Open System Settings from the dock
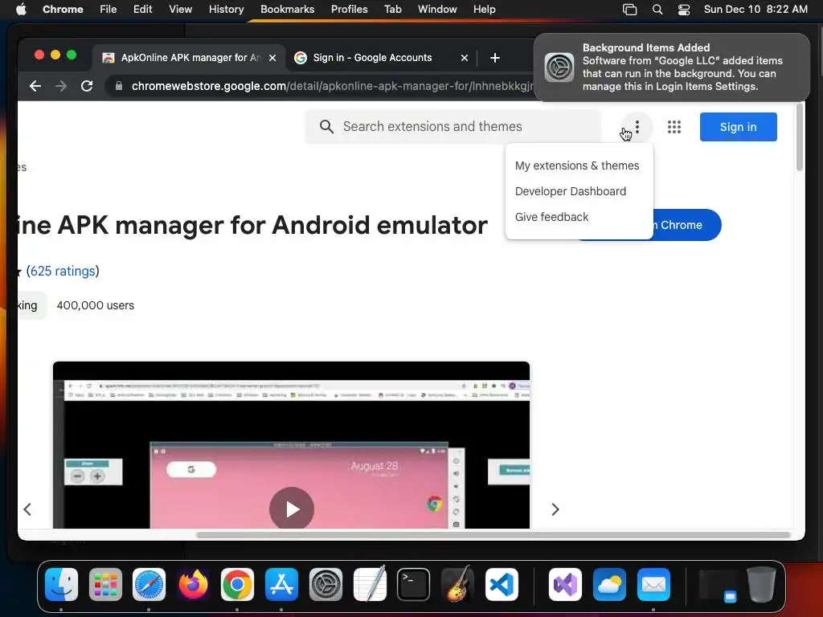823x617 pixels. tap(326, 584)
